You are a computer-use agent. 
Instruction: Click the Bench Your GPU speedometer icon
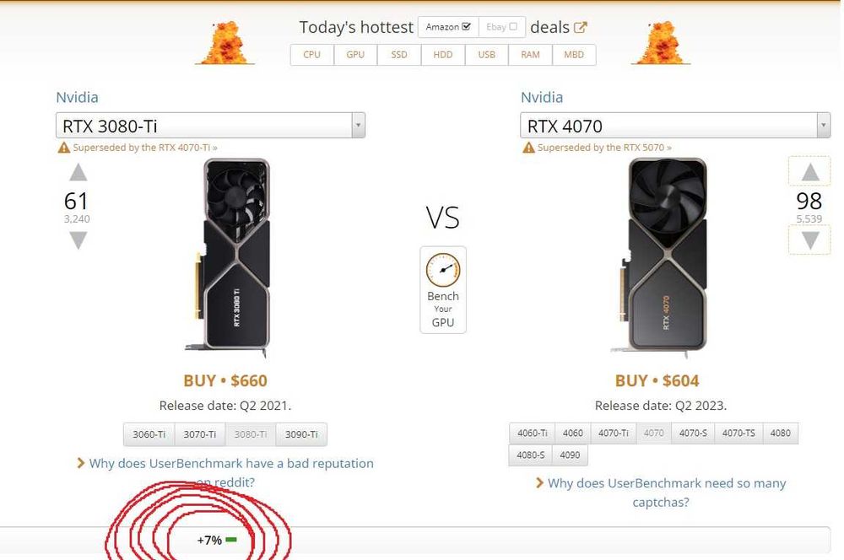pos(443,271)
